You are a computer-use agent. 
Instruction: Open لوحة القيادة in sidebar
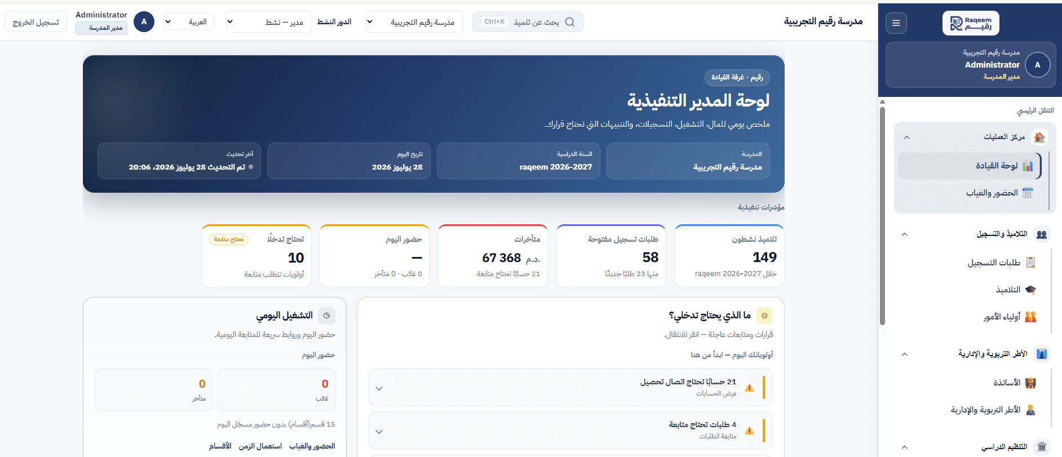(x=969, y=166)
